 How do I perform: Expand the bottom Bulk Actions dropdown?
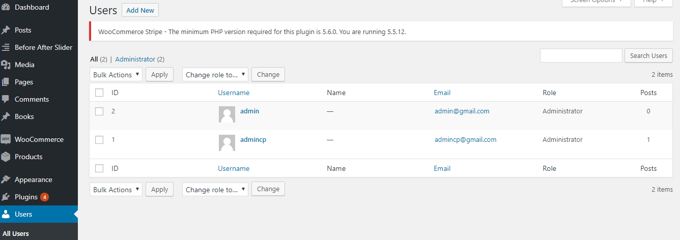117,190
